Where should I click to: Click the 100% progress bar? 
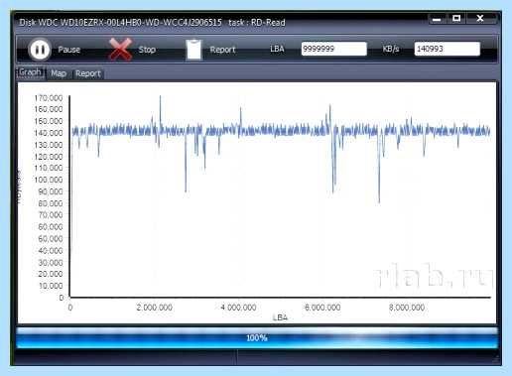pos(257,338)
